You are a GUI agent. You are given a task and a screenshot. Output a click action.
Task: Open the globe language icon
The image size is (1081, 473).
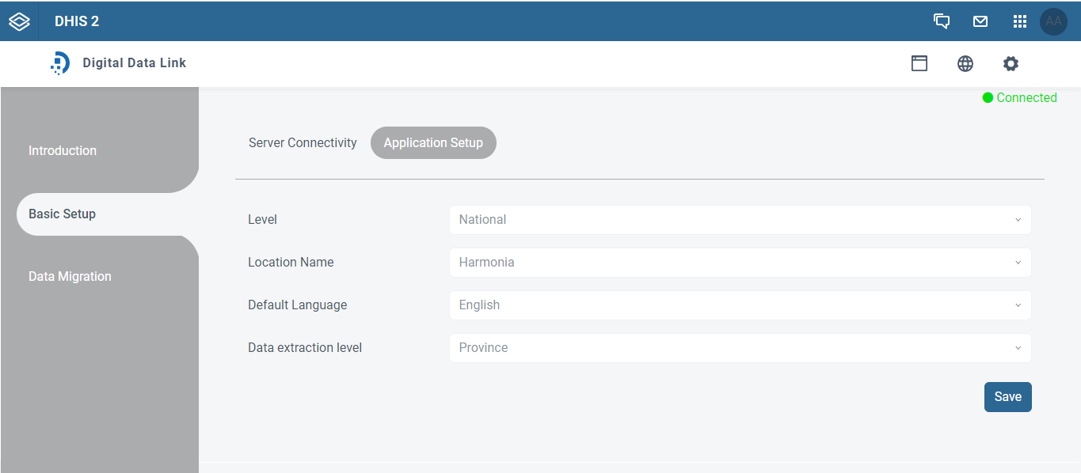pos(965,63)
